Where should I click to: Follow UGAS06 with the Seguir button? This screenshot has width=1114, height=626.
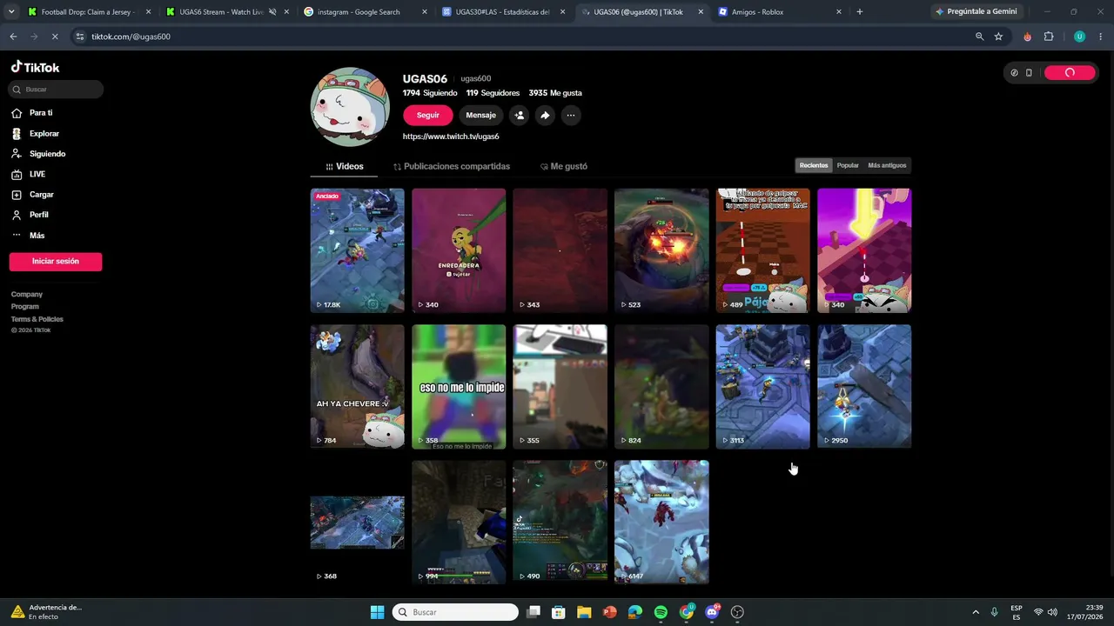[x=428, y=116]
